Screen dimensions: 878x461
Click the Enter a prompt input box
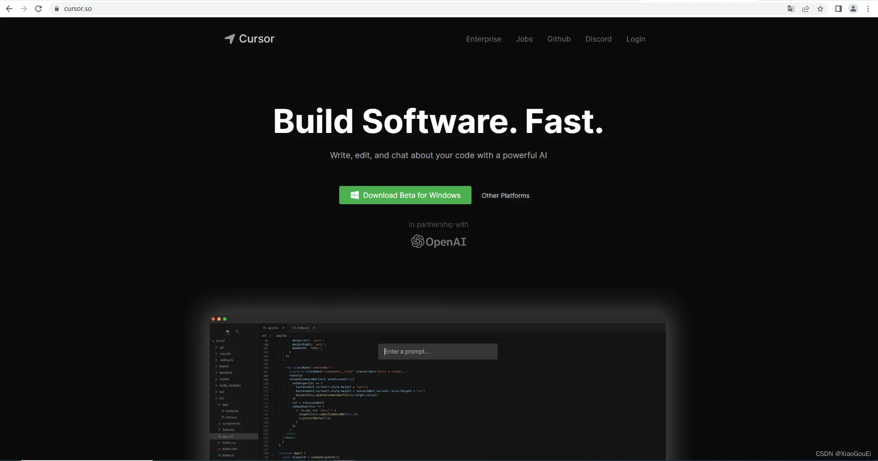(438, 351)
